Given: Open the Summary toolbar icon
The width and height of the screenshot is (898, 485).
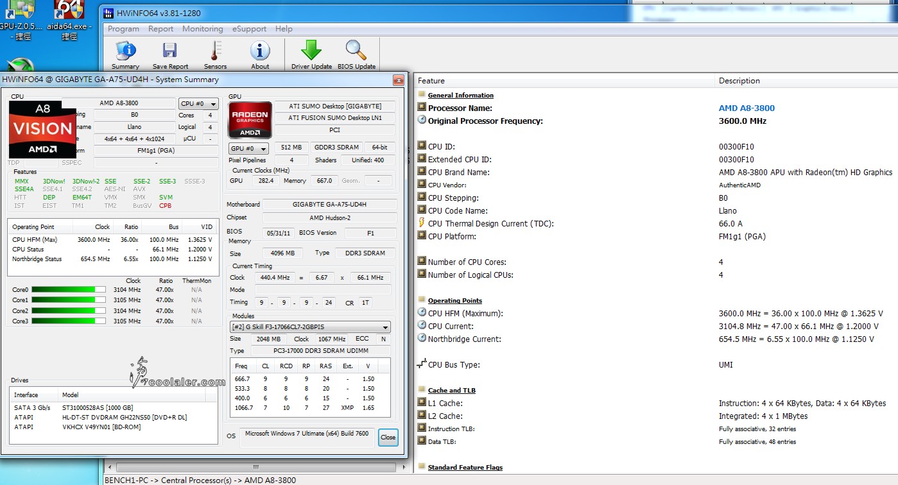Looking at the screenshot, I should pyautogui.click(x=125, y=55).
